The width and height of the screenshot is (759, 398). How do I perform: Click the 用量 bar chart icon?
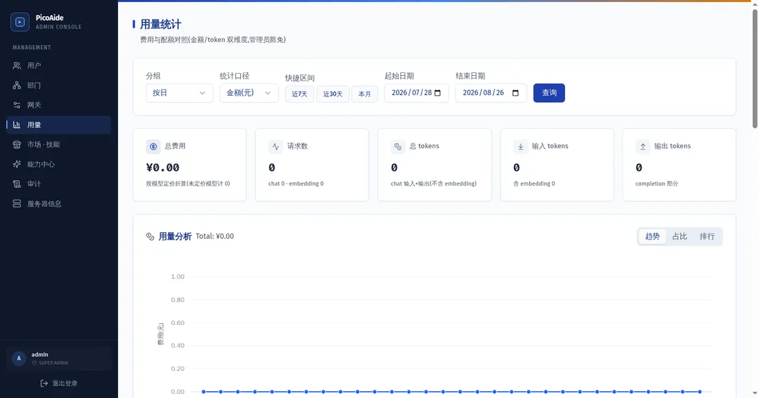click(17, 125)
